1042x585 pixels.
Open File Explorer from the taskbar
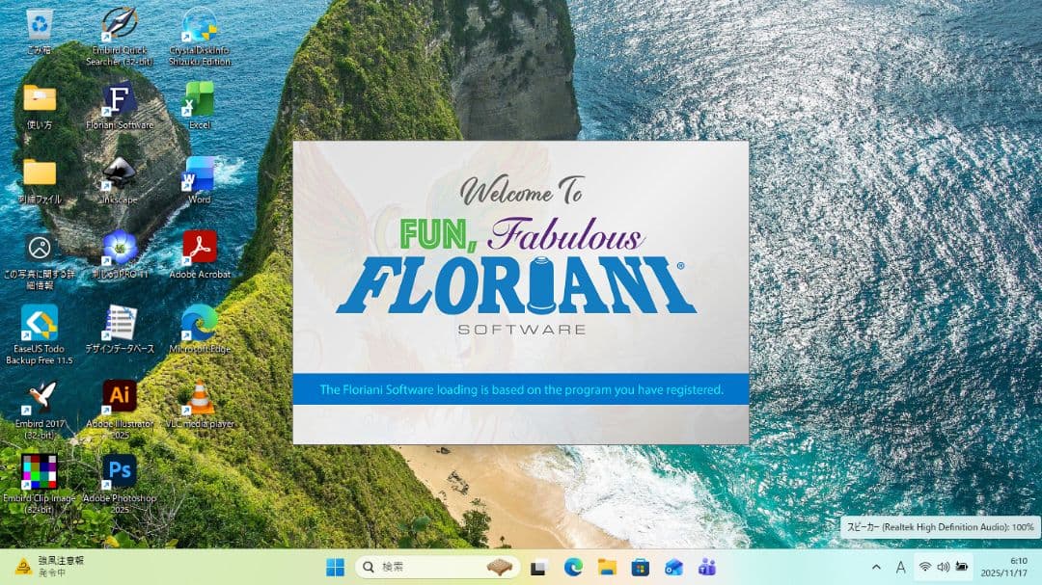click(x=607, y=567)
